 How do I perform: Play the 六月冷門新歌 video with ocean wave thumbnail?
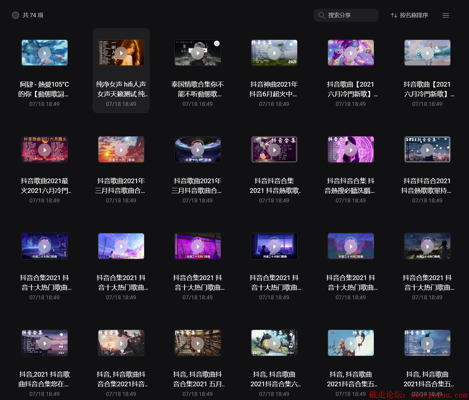click(427, 53)
